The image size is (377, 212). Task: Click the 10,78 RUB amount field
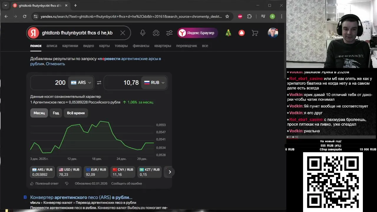click(x=122, y=83)
